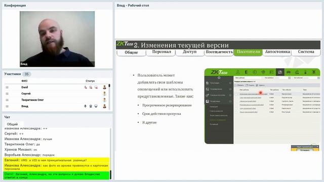Open Влад's user avatar icon
Viewport: 324px width, 182px height.
[x=105, y=106]
